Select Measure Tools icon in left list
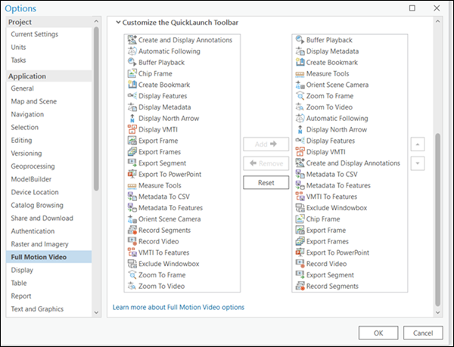 132,186
